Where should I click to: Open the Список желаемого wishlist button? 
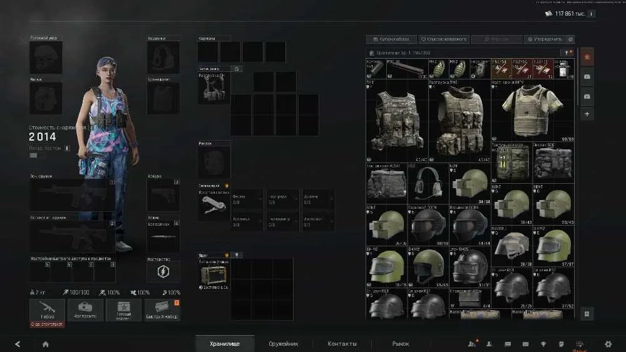pos(444,39)
